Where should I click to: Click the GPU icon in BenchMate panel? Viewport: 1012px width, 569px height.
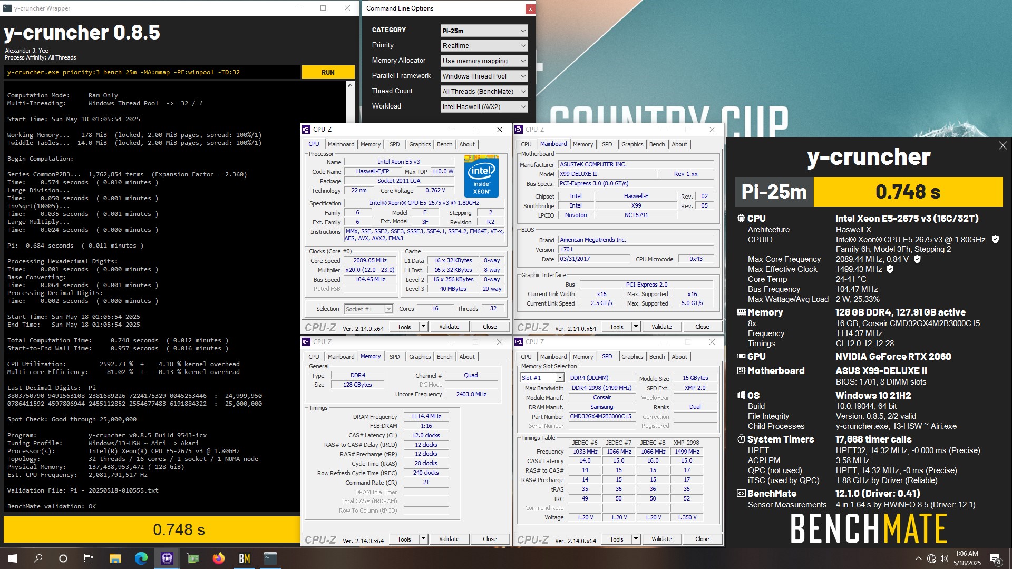pyautogui.click(x=741, y=356)
